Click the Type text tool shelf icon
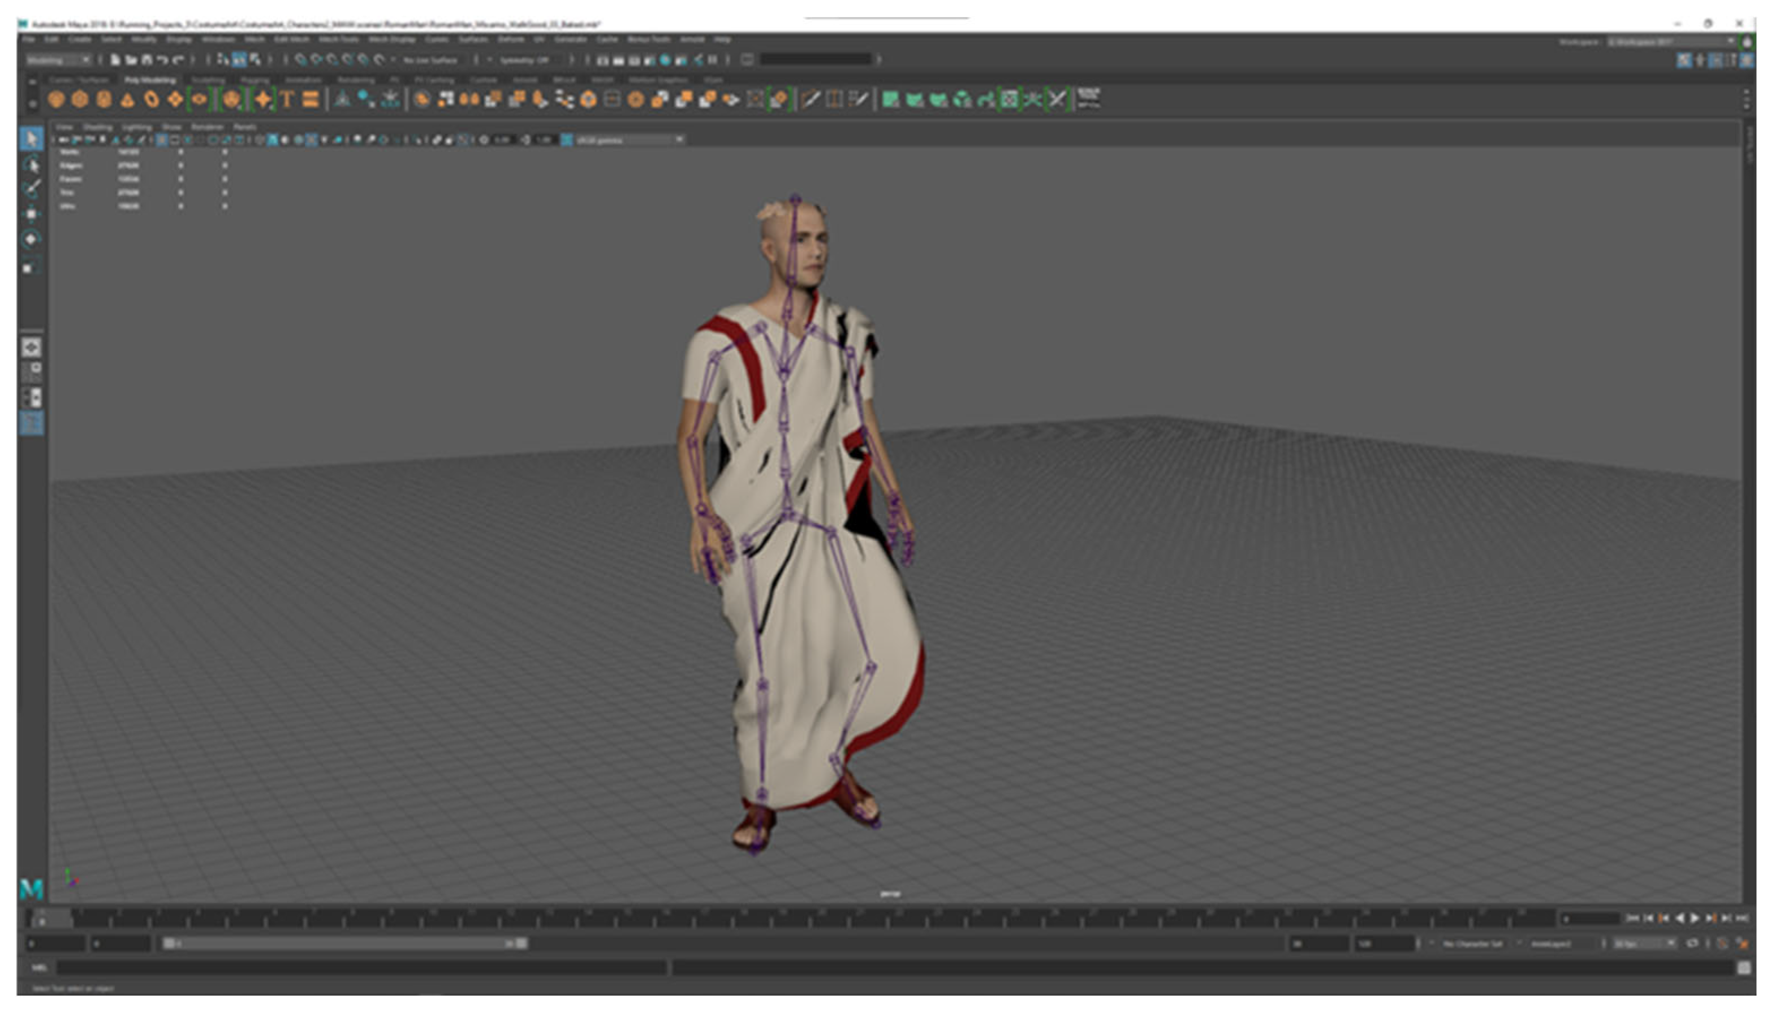Viewport: 1767px width, 1018px height. click(287, 100)
